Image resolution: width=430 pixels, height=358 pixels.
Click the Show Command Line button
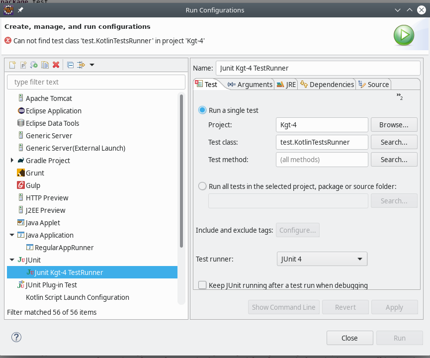click(x=283, y=307)
